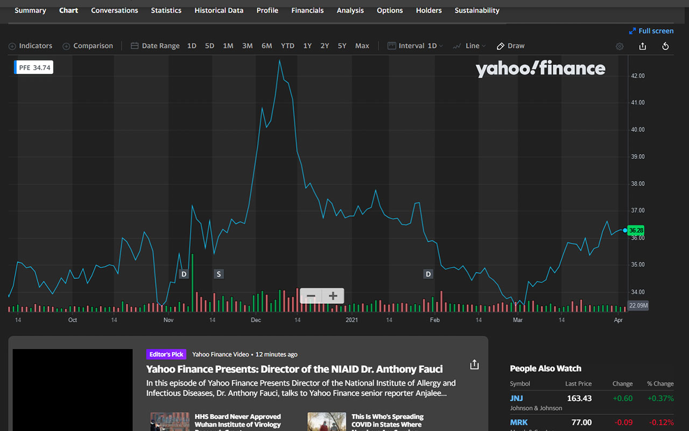The width and height of the screenshot is (689, 431).
Task: Click the 22.09M volume label
Action: pyautogui.click(x=638, y=305)
